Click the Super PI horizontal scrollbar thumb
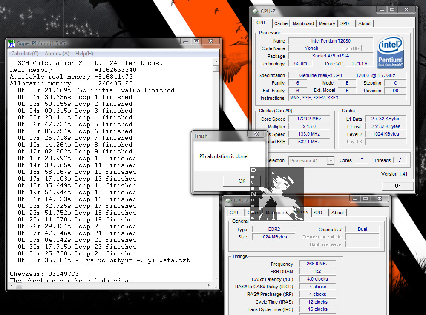This screenshot has height=315, width=426. (19, 285)
